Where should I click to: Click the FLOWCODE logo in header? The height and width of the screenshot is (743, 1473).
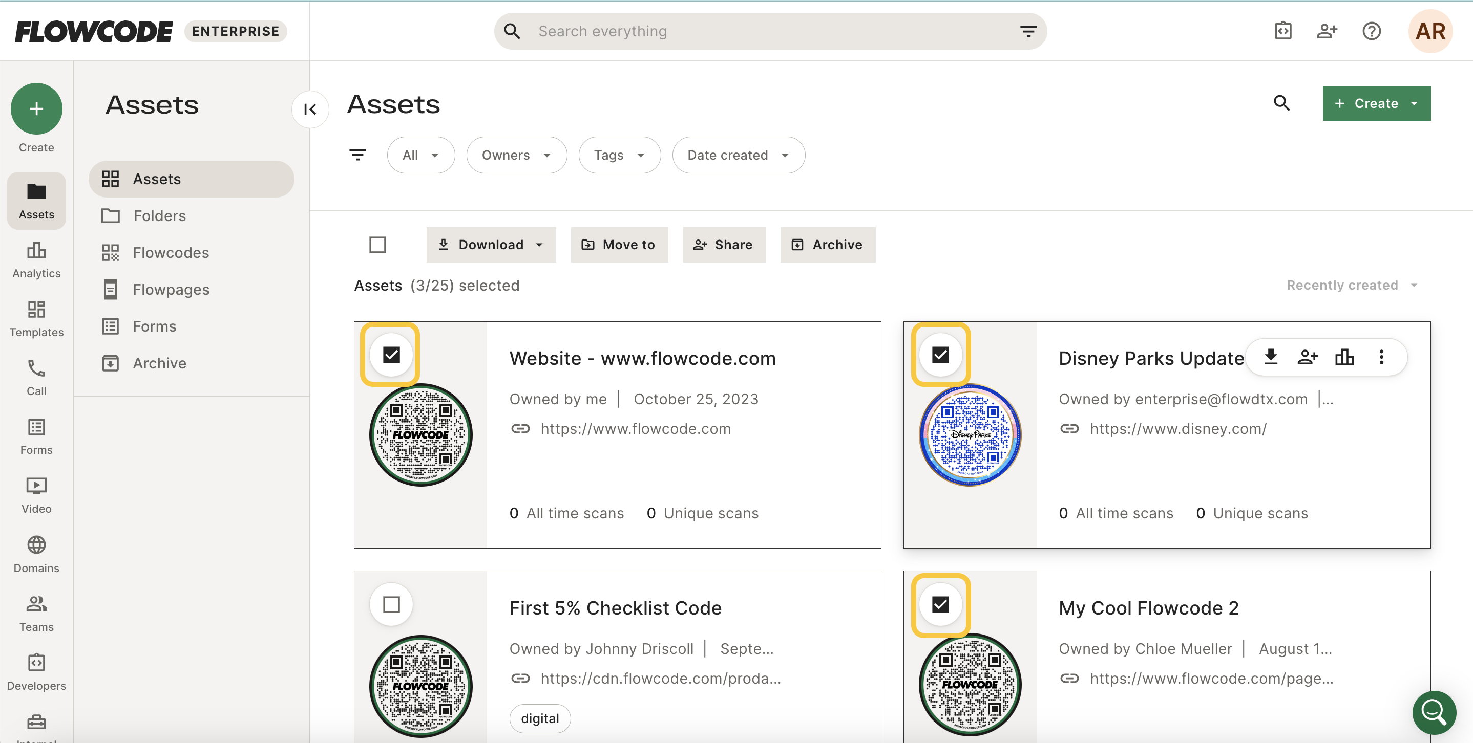click(94, 31)
